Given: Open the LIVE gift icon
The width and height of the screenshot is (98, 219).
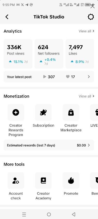Looking at the screenshot, I should [x=94, y=112].
